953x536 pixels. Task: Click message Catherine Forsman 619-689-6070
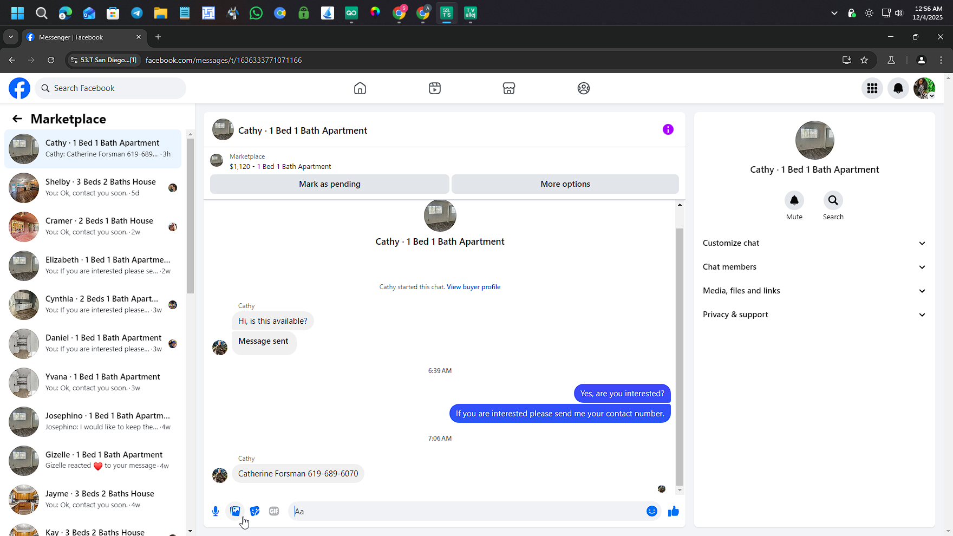(298, 474)
